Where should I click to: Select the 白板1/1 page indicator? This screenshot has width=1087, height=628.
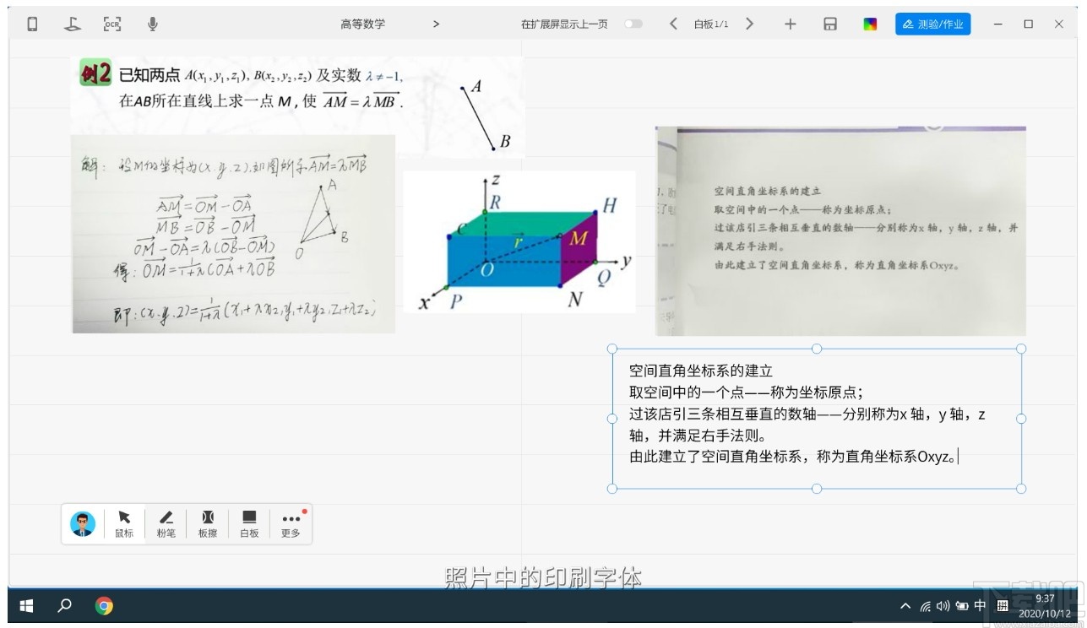711,24
